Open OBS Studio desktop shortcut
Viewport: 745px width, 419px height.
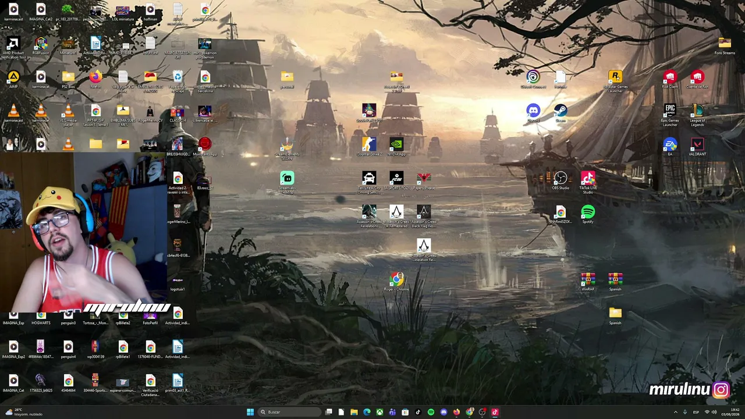[560, 180]
